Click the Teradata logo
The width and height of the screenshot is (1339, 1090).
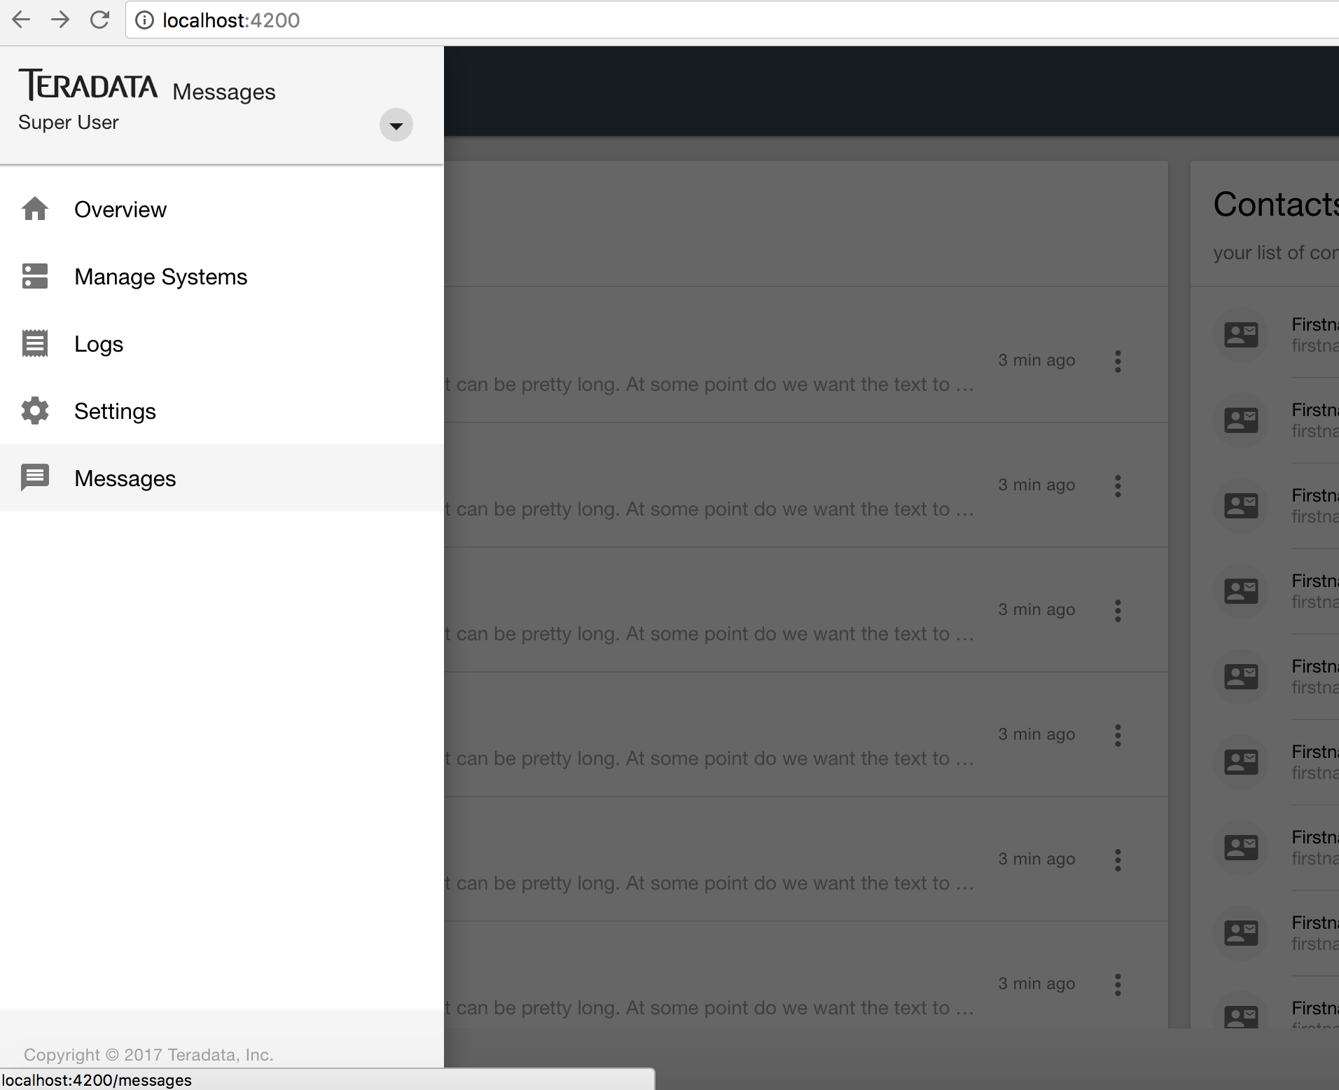[x=88, y=85]
